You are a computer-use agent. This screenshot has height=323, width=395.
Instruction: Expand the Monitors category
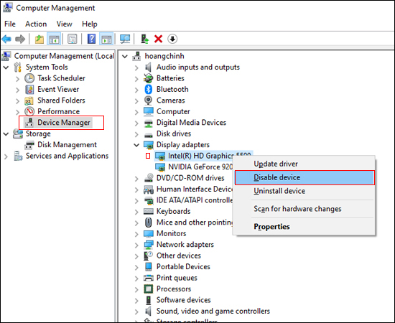pos(136,234)
